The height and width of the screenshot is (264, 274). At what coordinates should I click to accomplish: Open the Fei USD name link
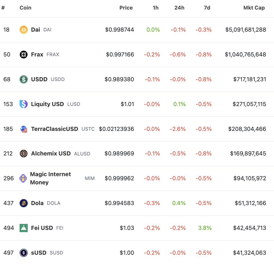42,228
